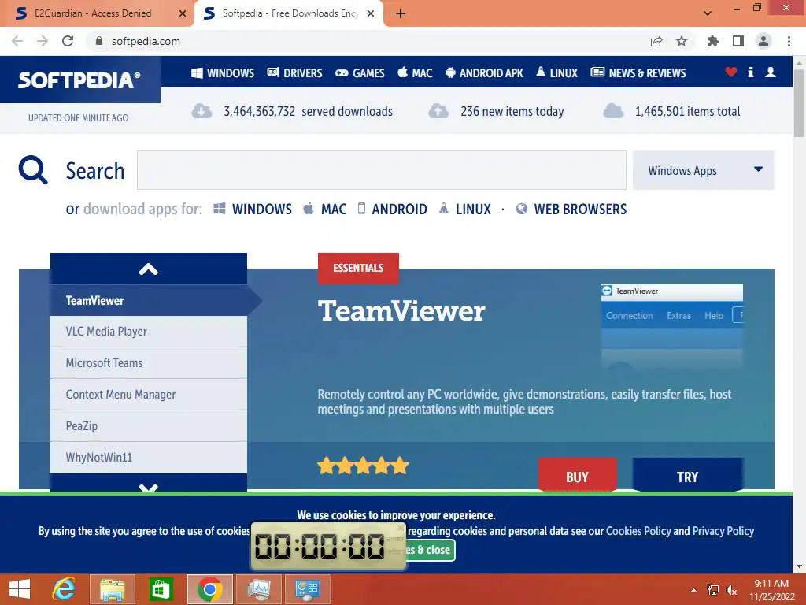806x605 pixels.
Task: Select WhyNotWin11 in the essentials list
Action: click(149, 458)
